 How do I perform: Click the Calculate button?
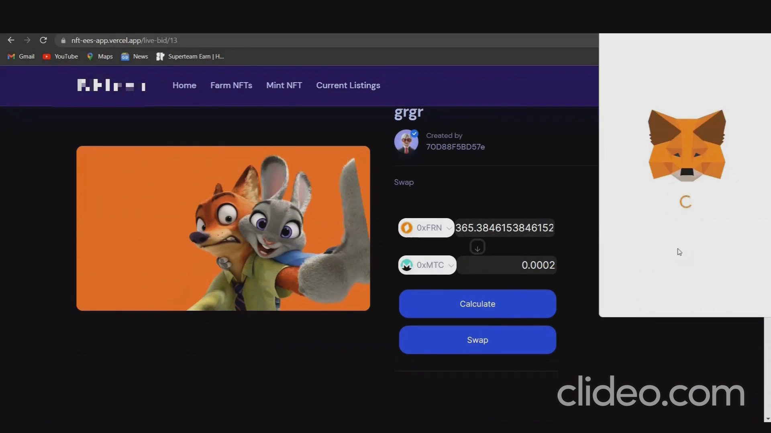(x=477, y=304)
